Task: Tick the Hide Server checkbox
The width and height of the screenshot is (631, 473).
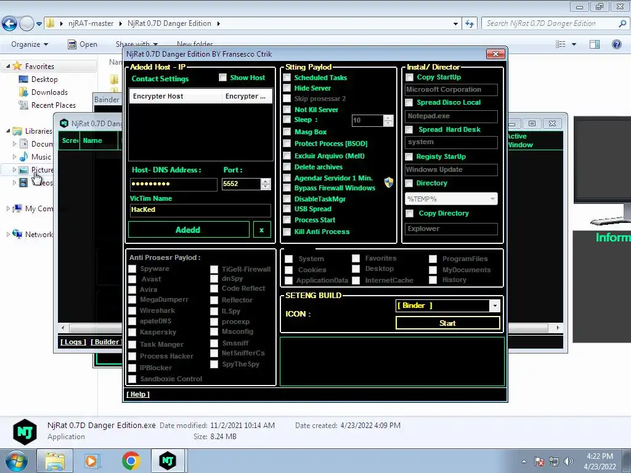Action: pos(287,87)
